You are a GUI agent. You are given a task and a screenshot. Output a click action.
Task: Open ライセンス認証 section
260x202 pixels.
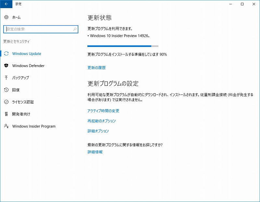(23, 102)
